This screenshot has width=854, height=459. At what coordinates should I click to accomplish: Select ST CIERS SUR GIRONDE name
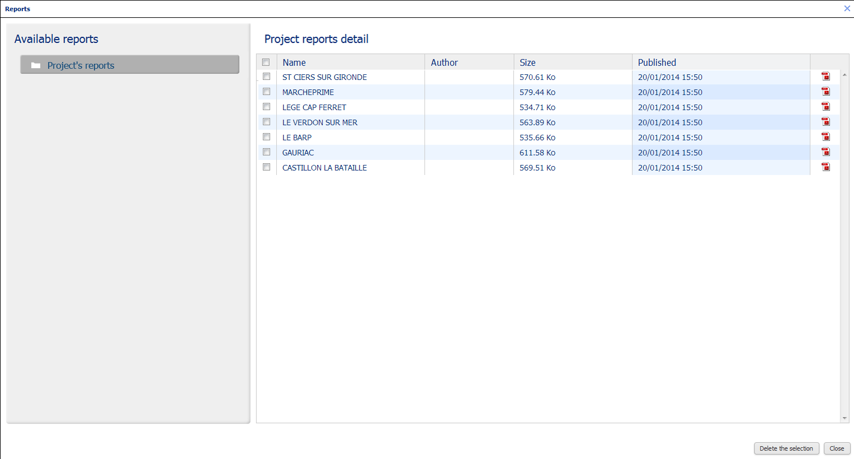pyautogui.click(x=324, y=77)
